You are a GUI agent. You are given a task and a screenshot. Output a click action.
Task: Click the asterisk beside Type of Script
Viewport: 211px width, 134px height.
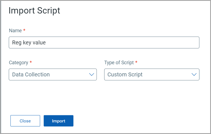[x=136, y=62]
